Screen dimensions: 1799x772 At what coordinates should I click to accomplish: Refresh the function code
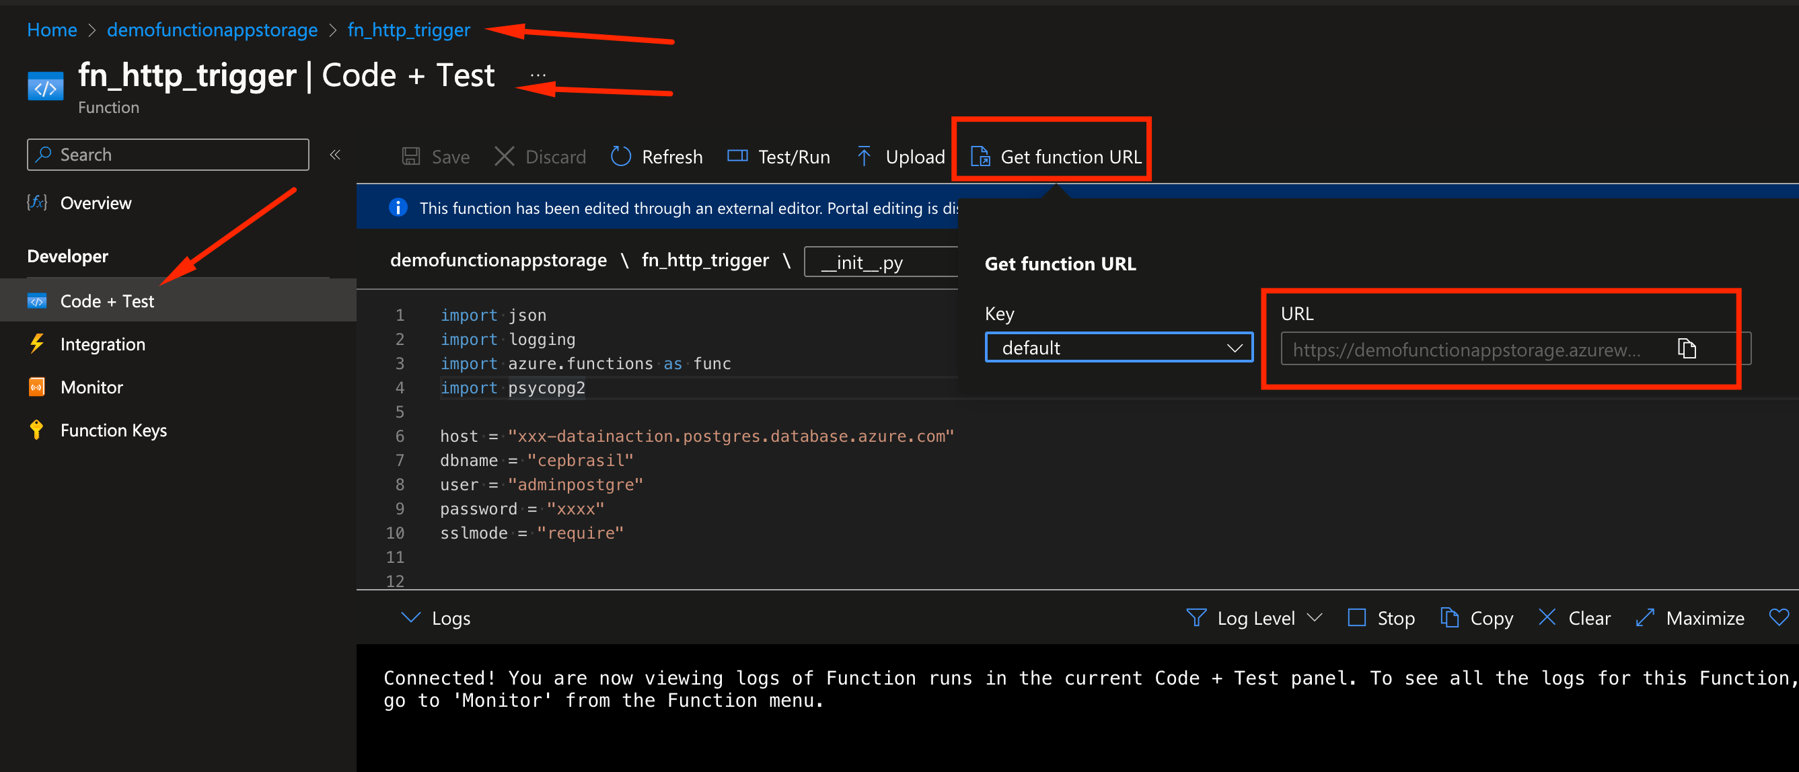(x=657, y=157)
